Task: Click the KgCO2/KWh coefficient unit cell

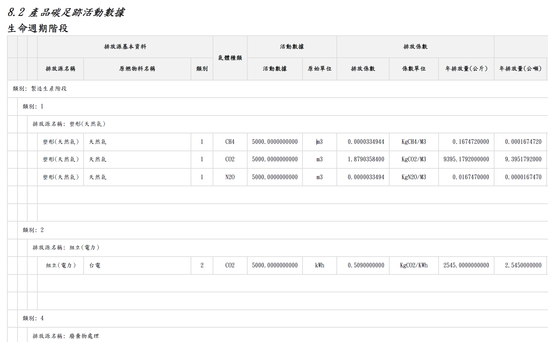Action: (x=414, y=265)
